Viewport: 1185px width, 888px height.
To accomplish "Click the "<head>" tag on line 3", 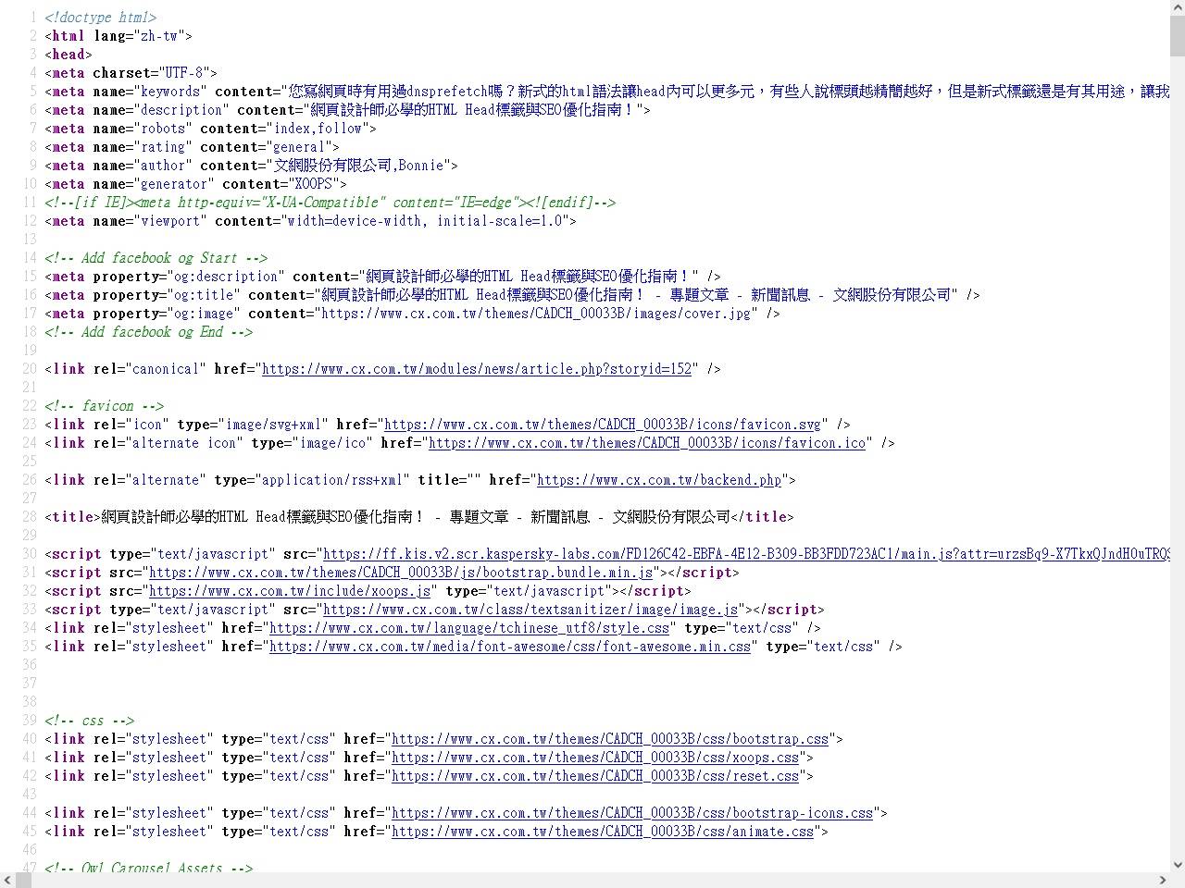I will coord(69,55).
